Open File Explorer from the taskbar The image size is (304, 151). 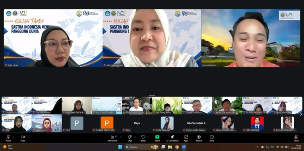coord(170,147)
